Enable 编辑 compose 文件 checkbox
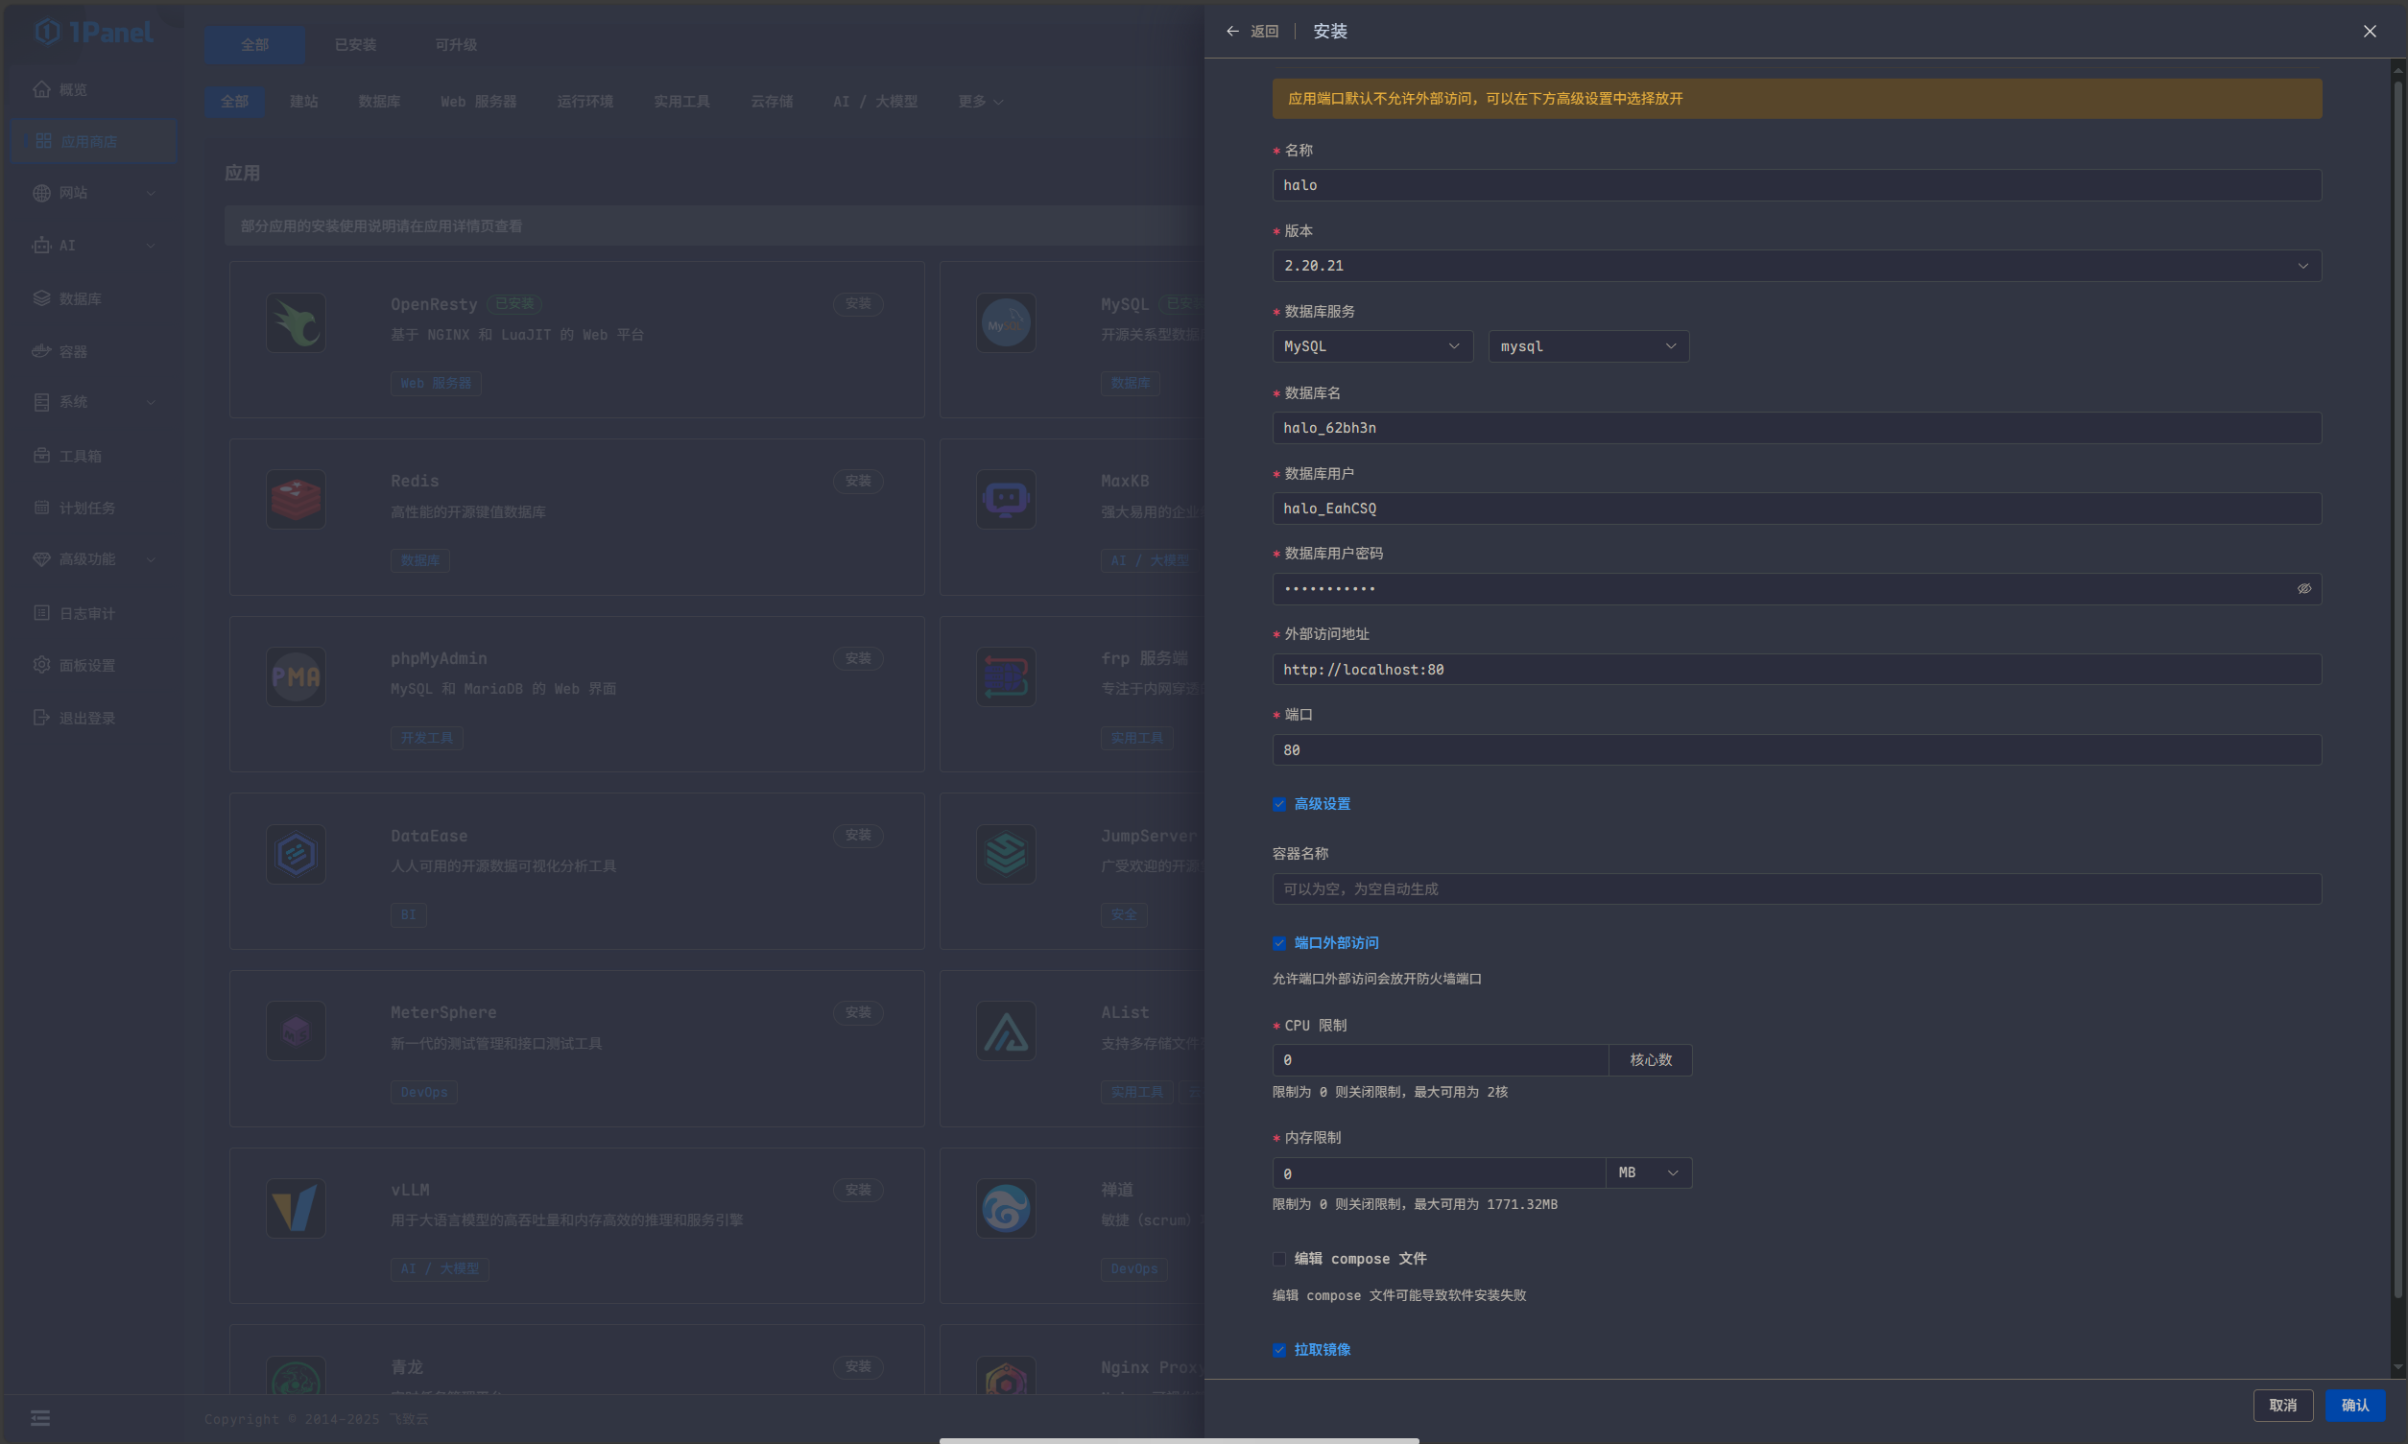Image resolution: width=2408 pixels, height=1444 pixels. (1279, 1259)
